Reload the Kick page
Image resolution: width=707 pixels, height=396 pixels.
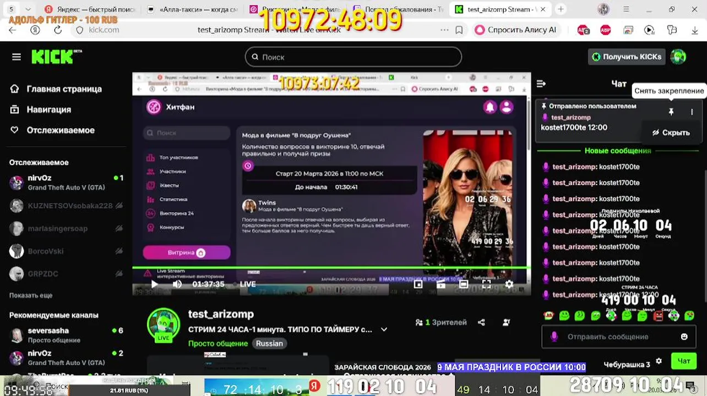pyautogui.click(x=58, y=30)
